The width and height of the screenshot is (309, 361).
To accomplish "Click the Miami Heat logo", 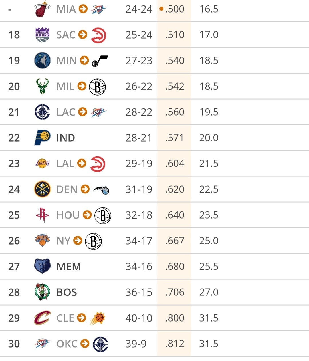I will 42,9.
